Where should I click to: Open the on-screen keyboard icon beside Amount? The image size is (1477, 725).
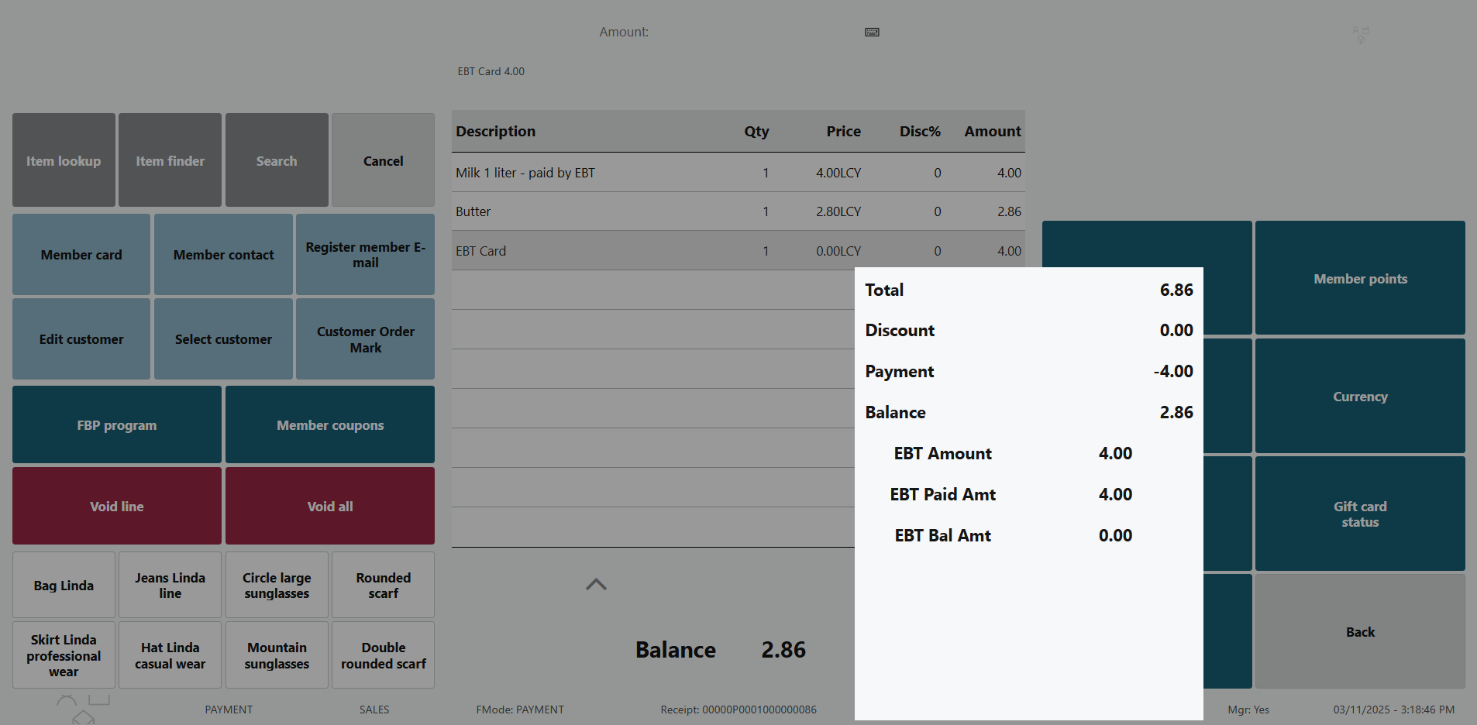[x=872, y=32]
